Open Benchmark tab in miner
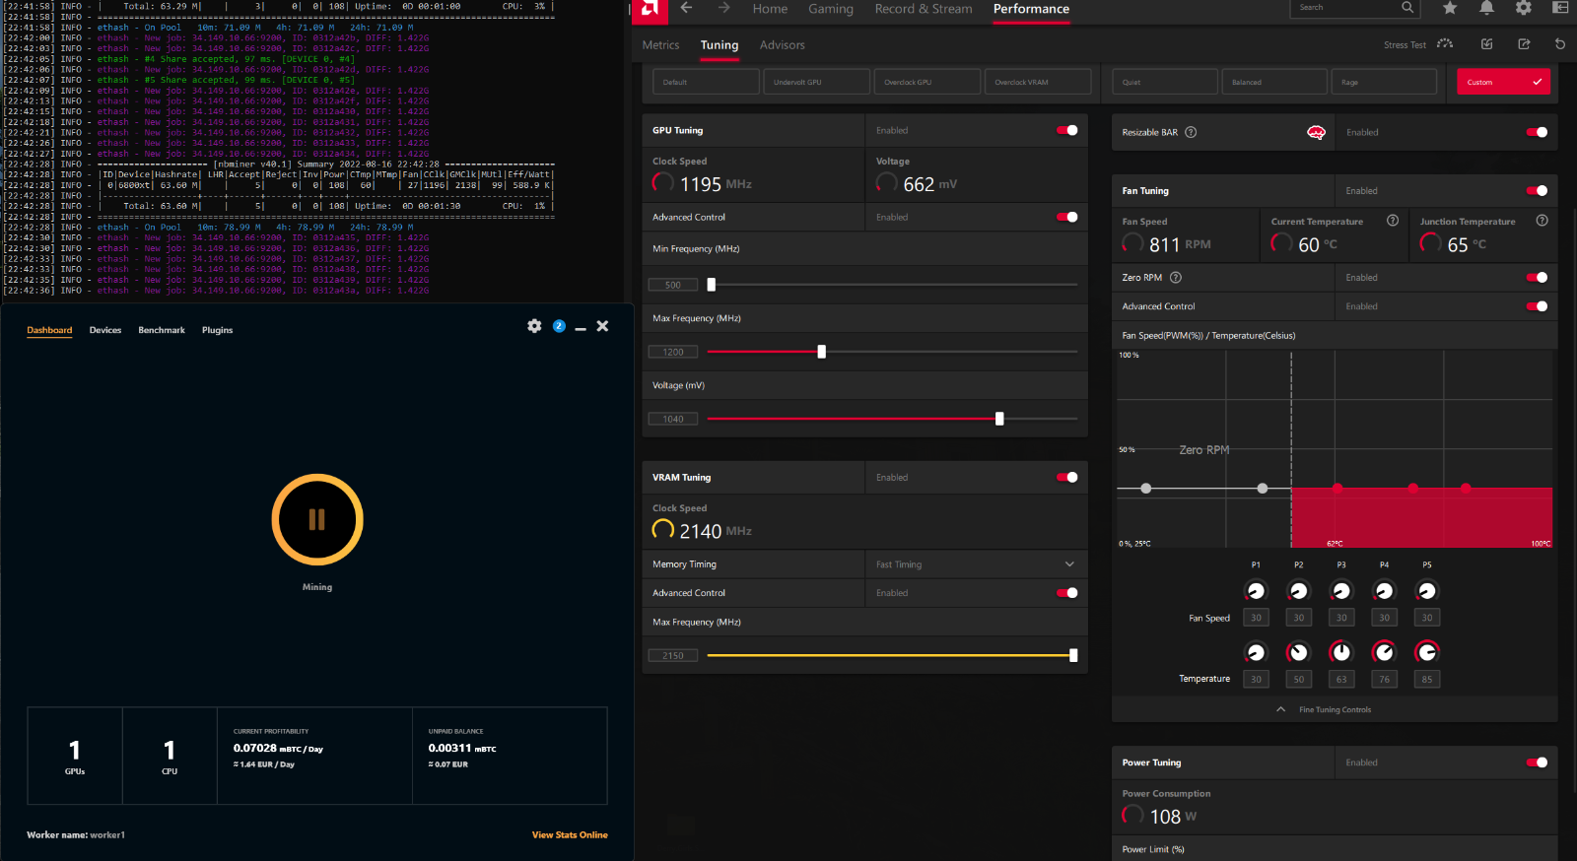 click(162, 330)
